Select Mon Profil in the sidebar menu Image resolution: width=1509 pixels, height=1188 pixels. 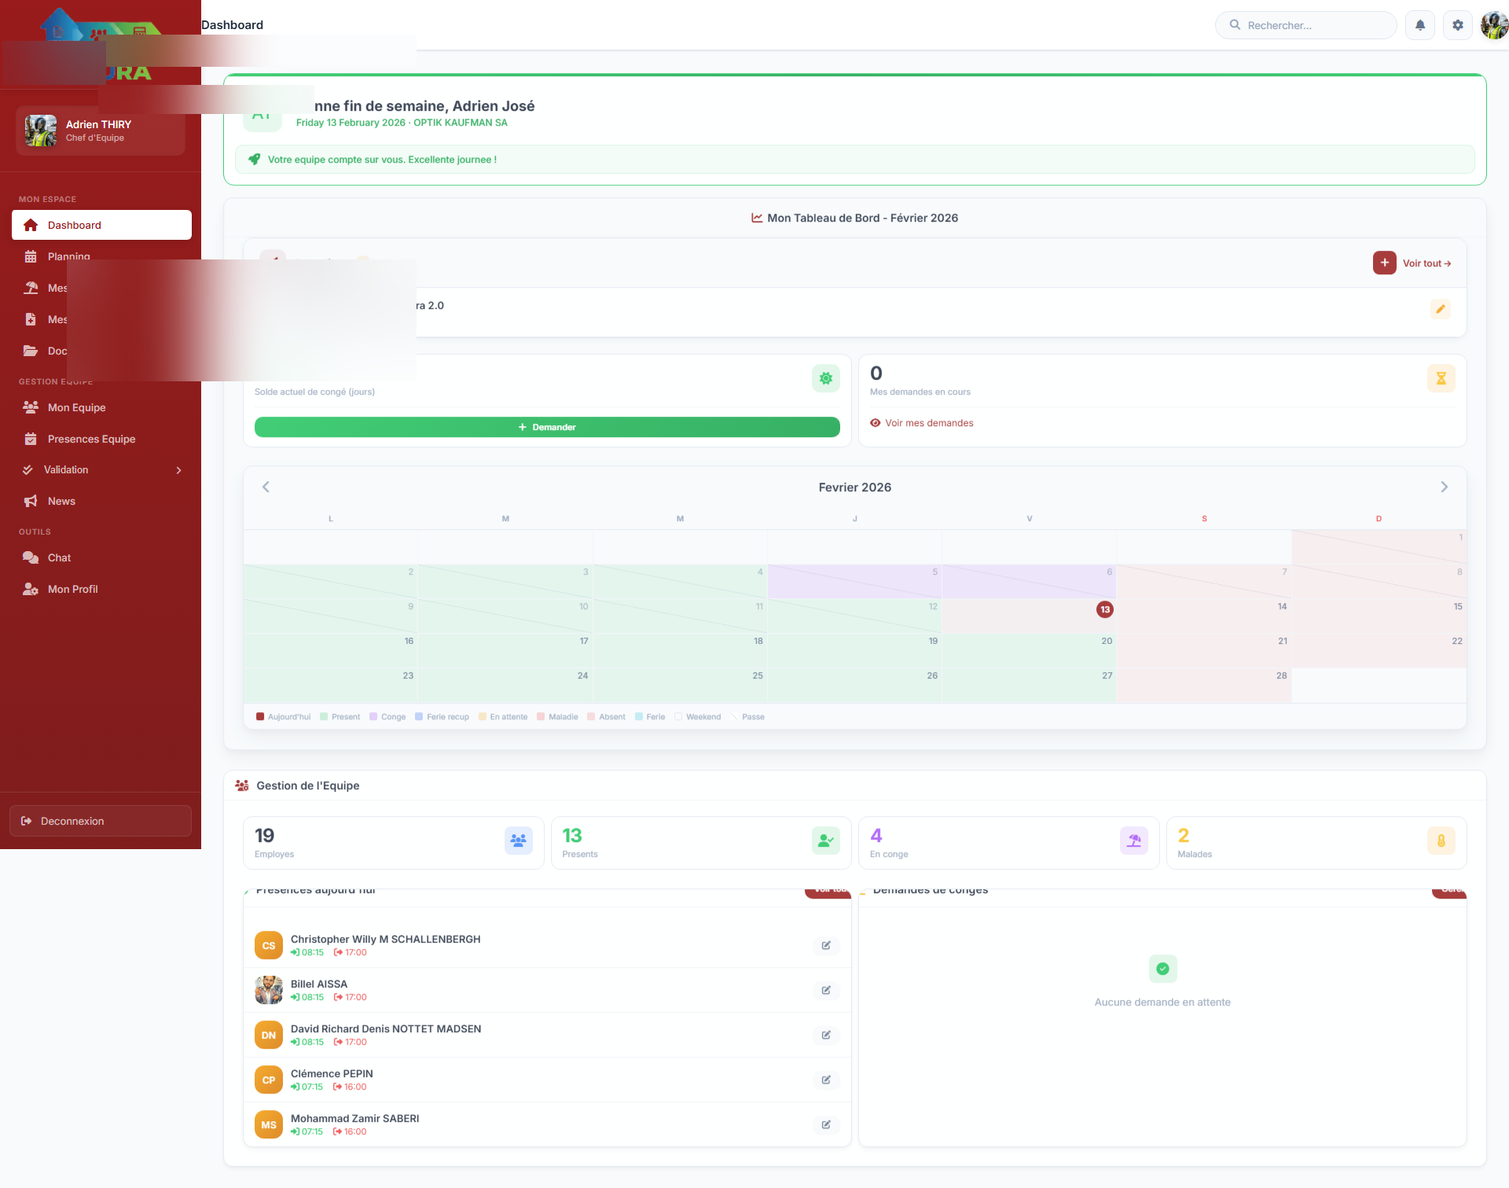(72, 589)
